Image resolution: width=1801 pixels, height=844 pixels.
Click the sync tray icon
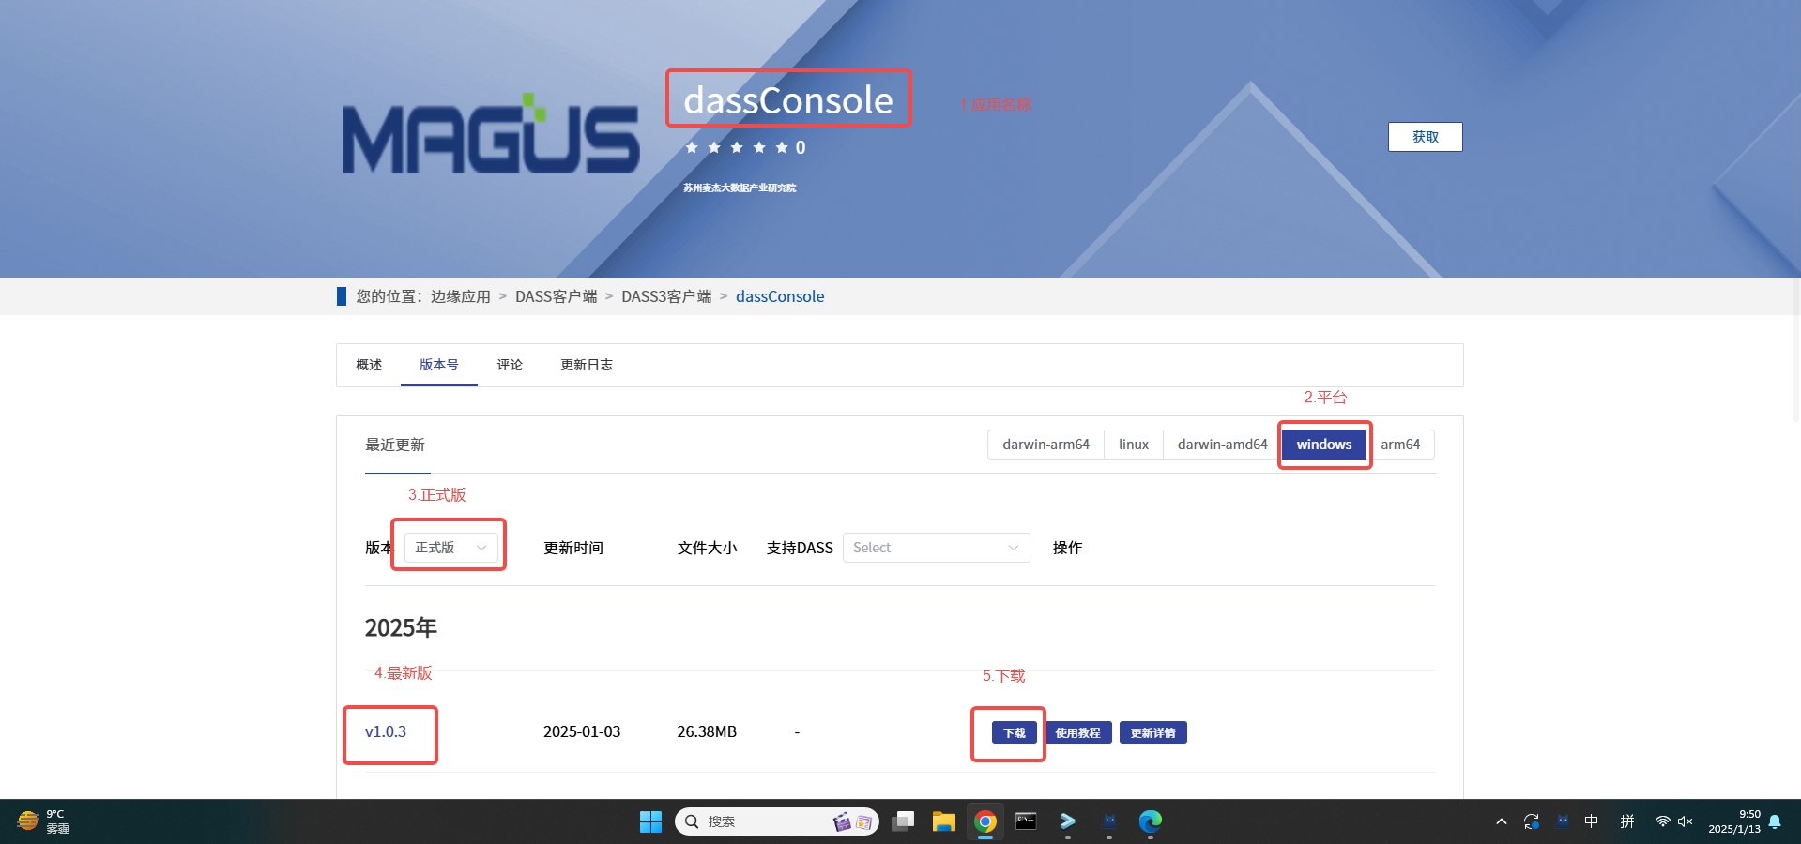[1532, 821]
